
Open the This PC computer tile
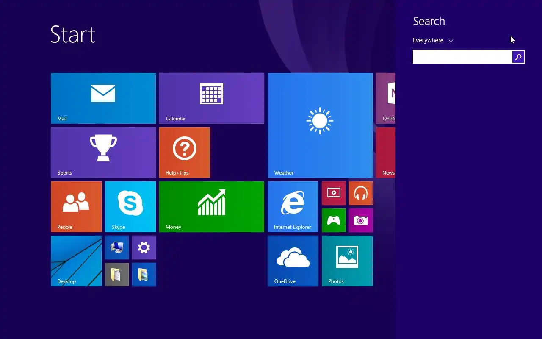(x=117, y=247)
